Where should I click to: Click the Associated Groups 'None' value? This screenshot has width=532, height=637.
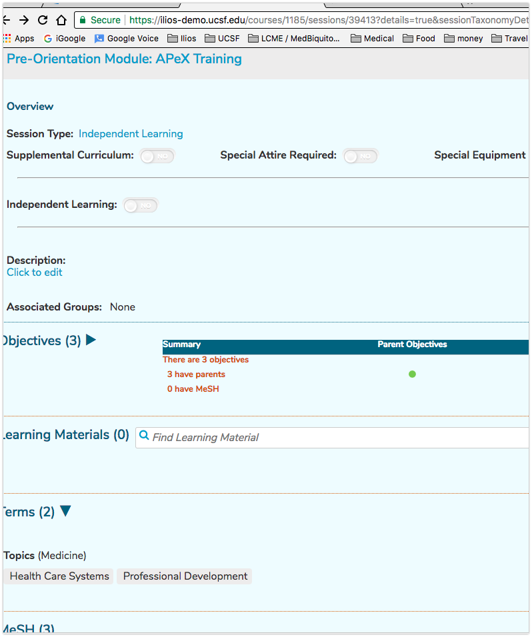point(122,307)
